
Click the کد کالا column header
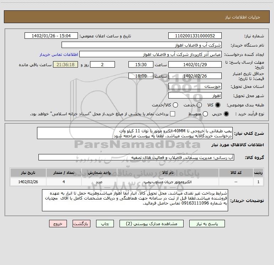tap(236, 173)
